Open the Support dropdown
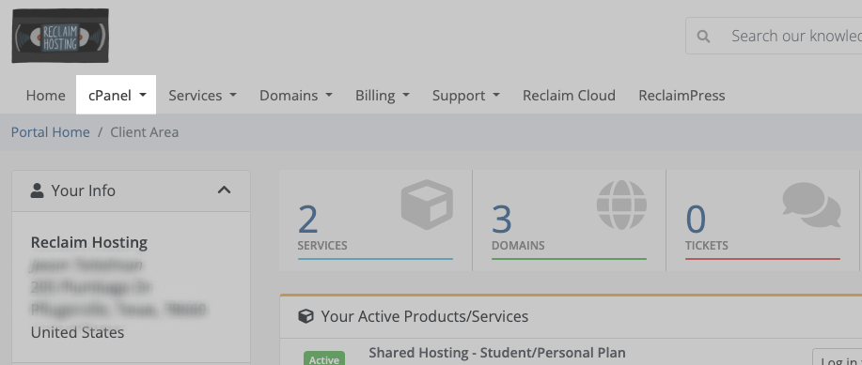This screenshot has width=862, height=365. coord(465,95)
